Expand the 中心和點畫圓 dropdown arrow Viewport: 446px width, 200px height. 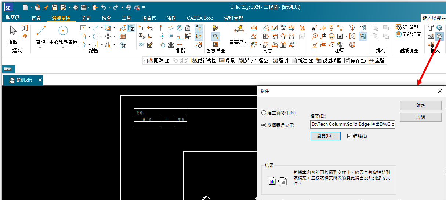63,48
